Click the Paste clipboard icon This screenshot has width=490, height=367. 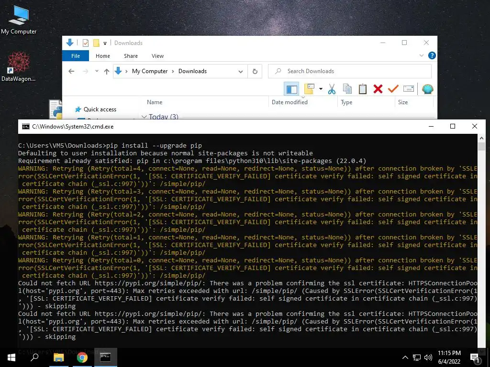click(x=363, y=89)
